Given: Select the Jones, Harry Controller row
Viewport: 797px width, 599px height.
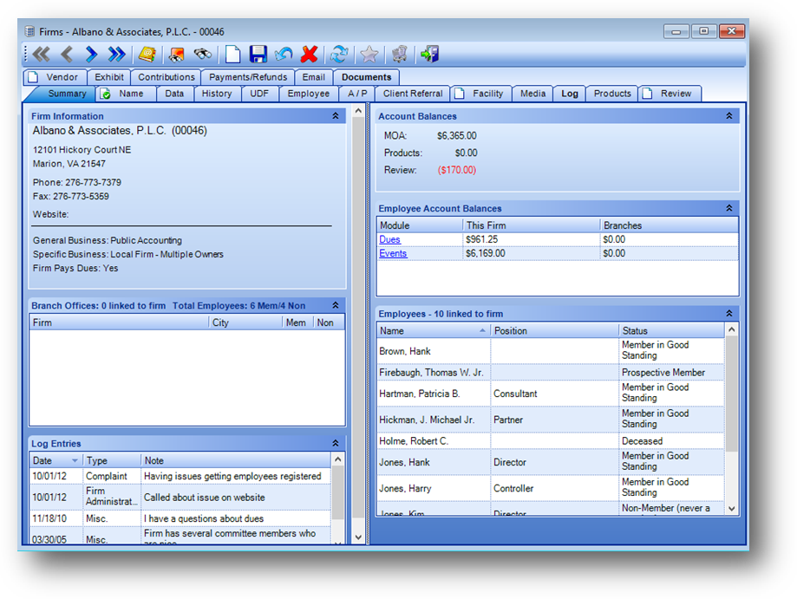Looking at the screenshot, I should pyautogui.click(x=551, y=488).
